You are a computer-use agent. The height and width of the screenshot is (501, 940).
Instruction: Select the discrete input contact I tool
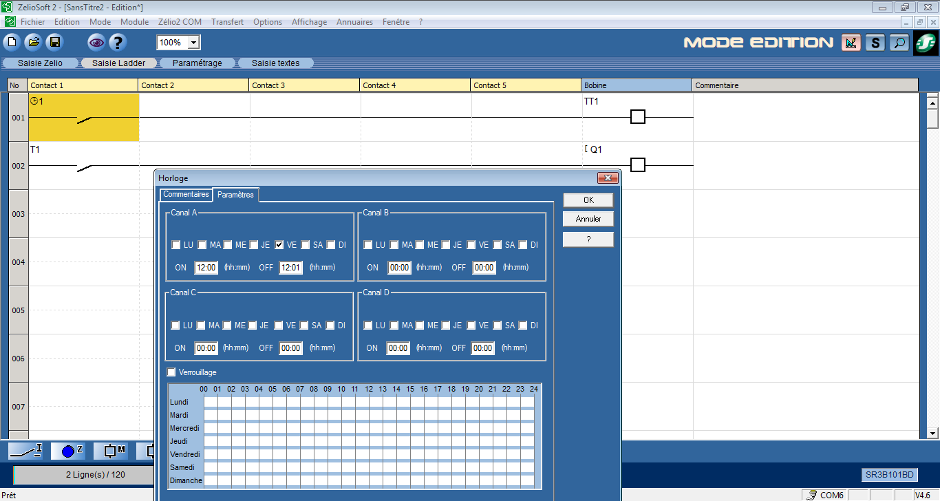[x=25, y=451]
